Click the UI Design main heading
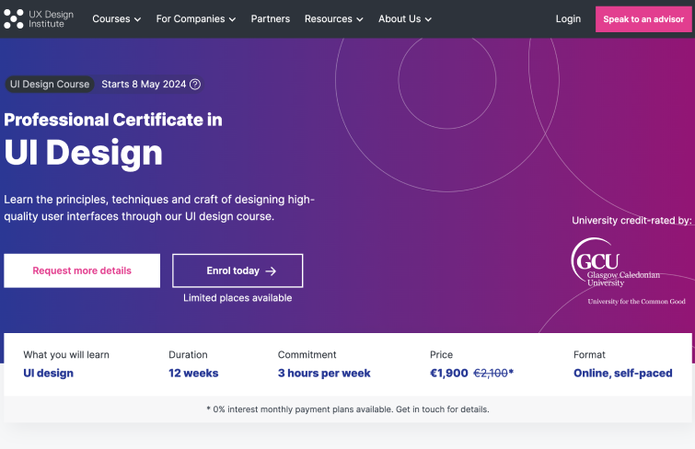This screenshot has height=449, width=695. [x=84, y=153]
